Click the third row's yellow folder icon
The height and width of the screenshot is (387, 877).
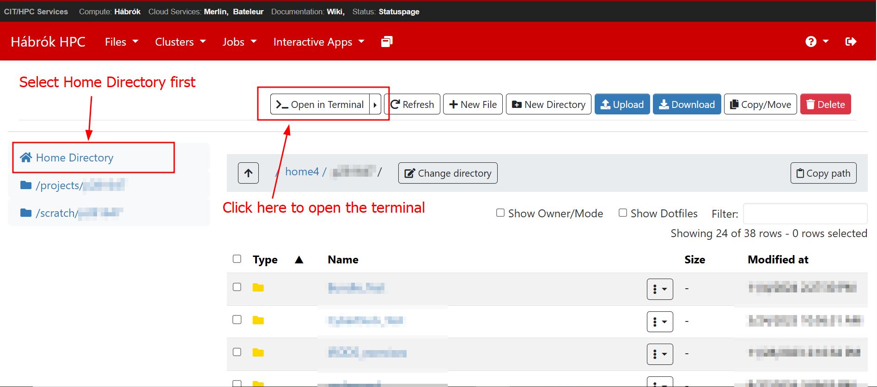258,352
